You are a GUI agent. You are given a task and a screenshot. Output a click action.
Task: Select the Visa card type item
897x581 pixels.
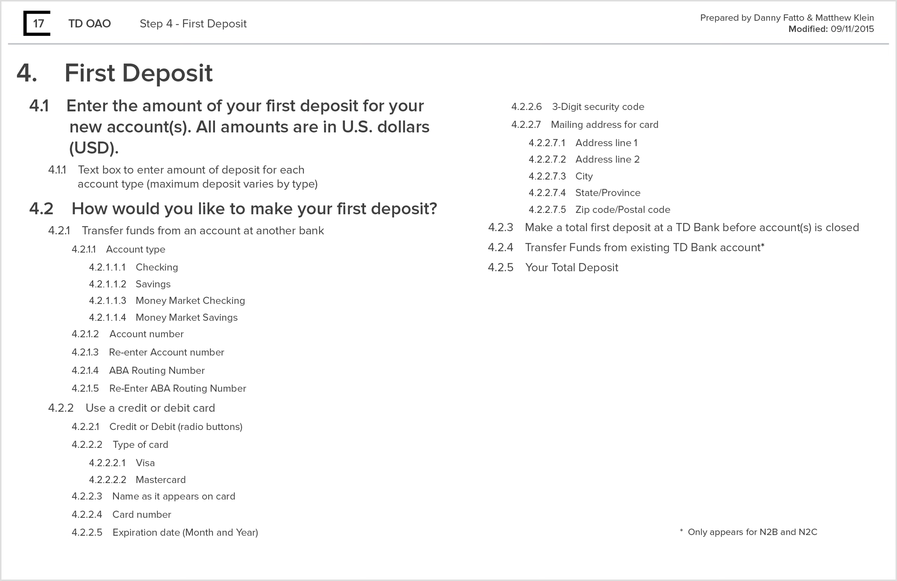coord(145,463)
